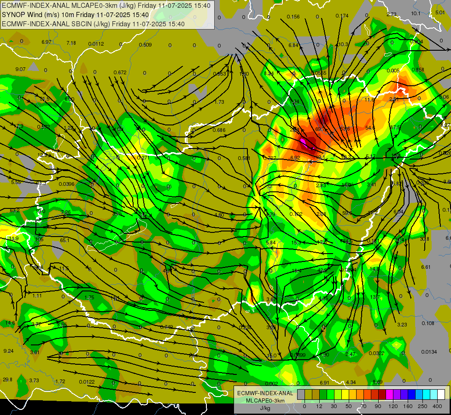Screen dimensions: 451x415
Task: Click the station value 30.8
Action: point(424,239)
